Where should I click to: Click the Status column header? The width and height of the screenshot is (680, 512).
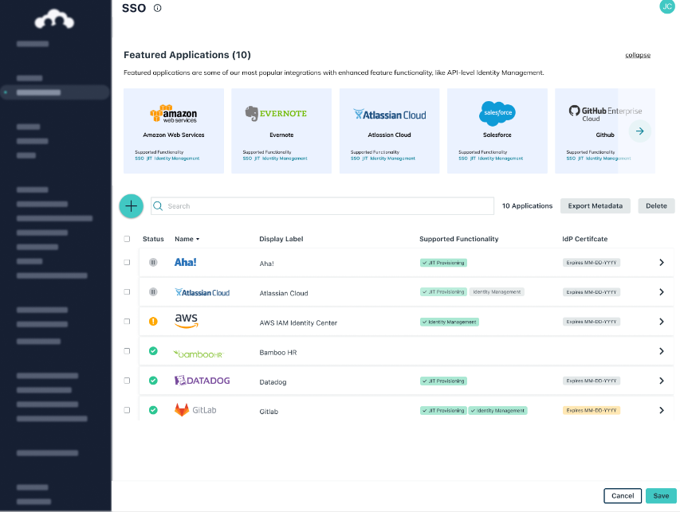[153, 239]
